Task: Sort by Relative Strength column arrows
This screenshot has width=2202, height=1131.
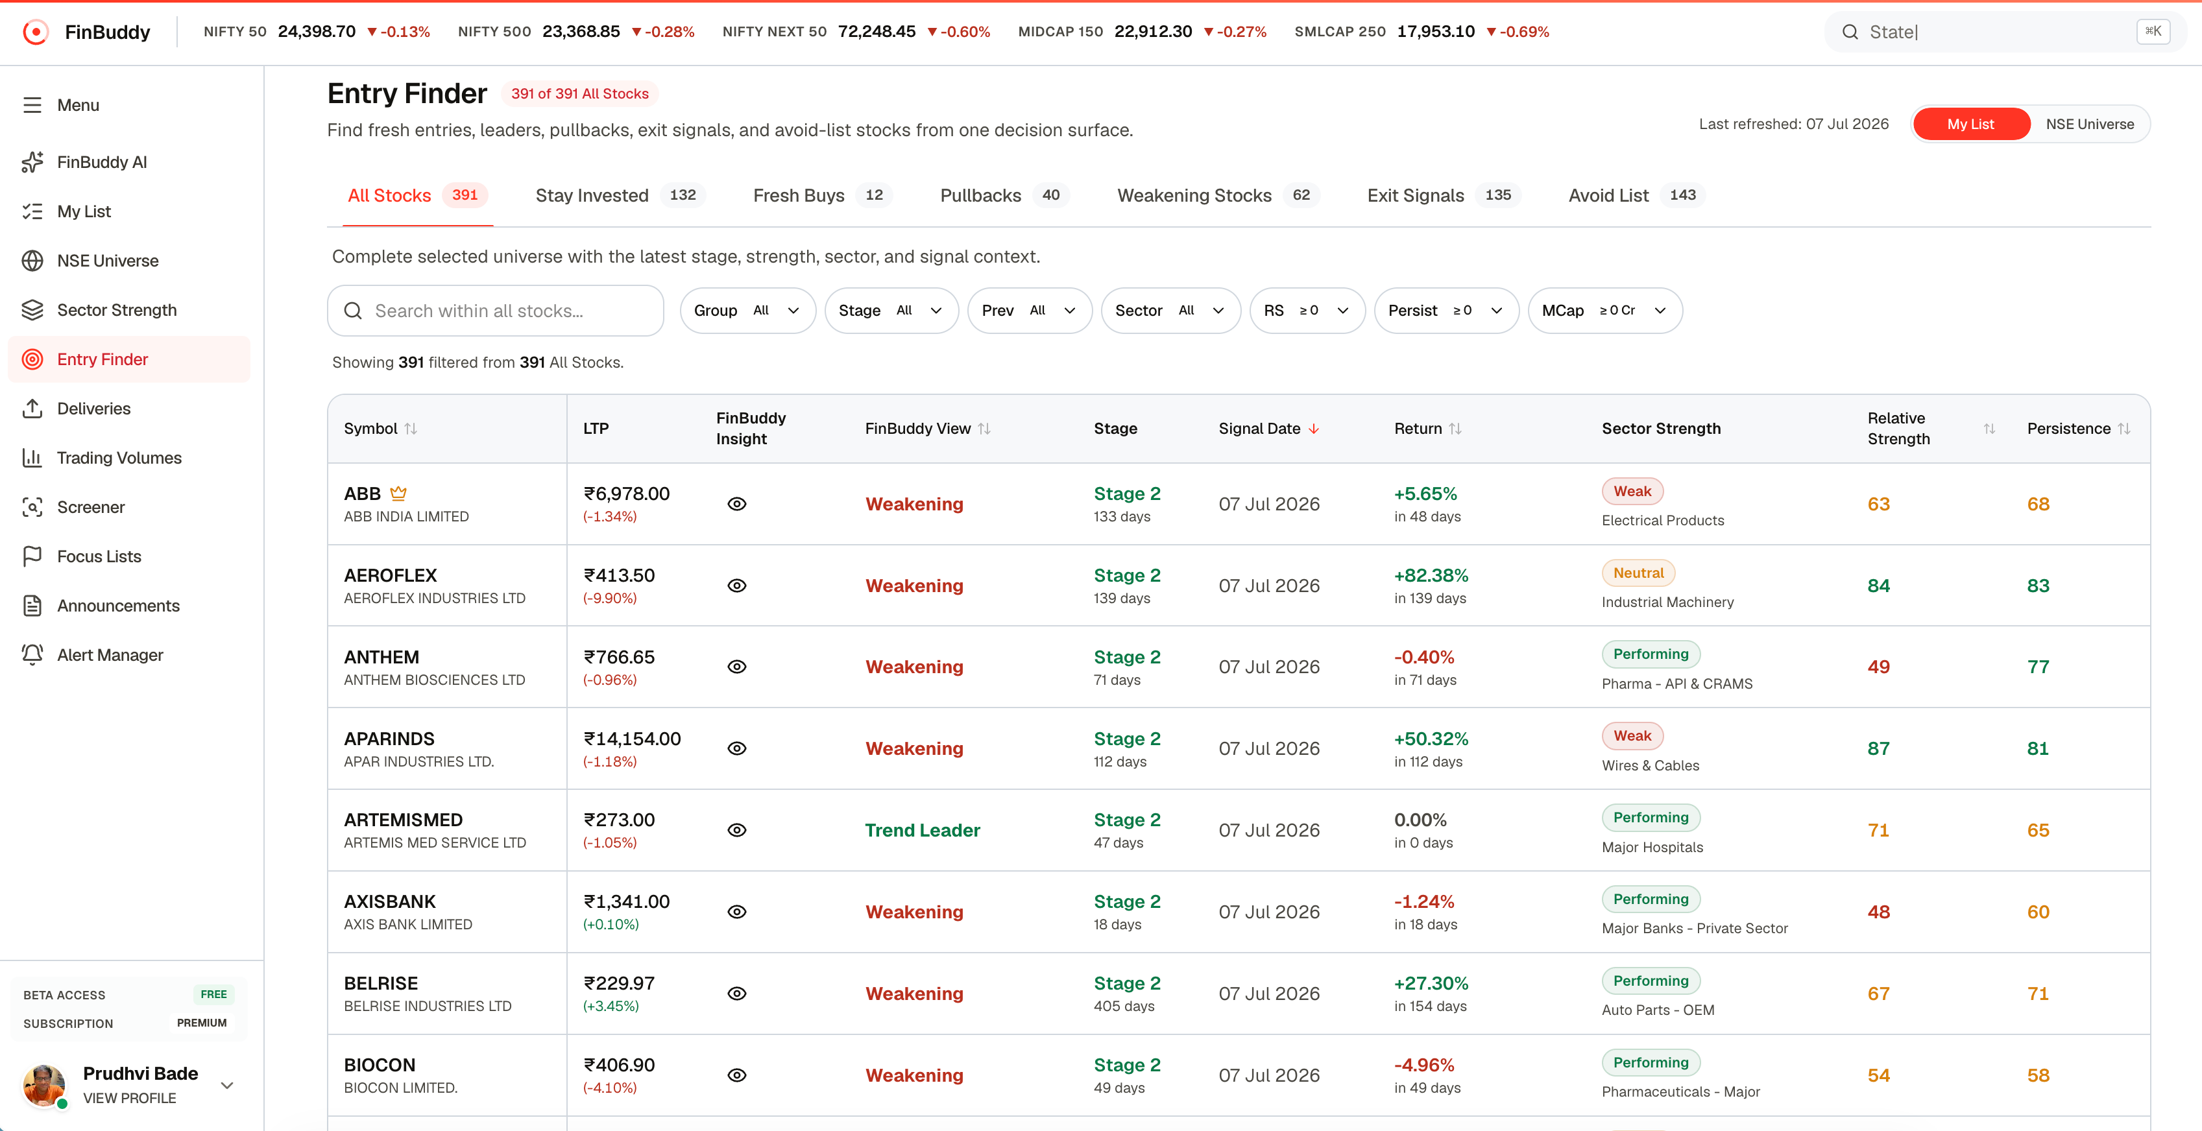Action: (x=1989, y=429)
